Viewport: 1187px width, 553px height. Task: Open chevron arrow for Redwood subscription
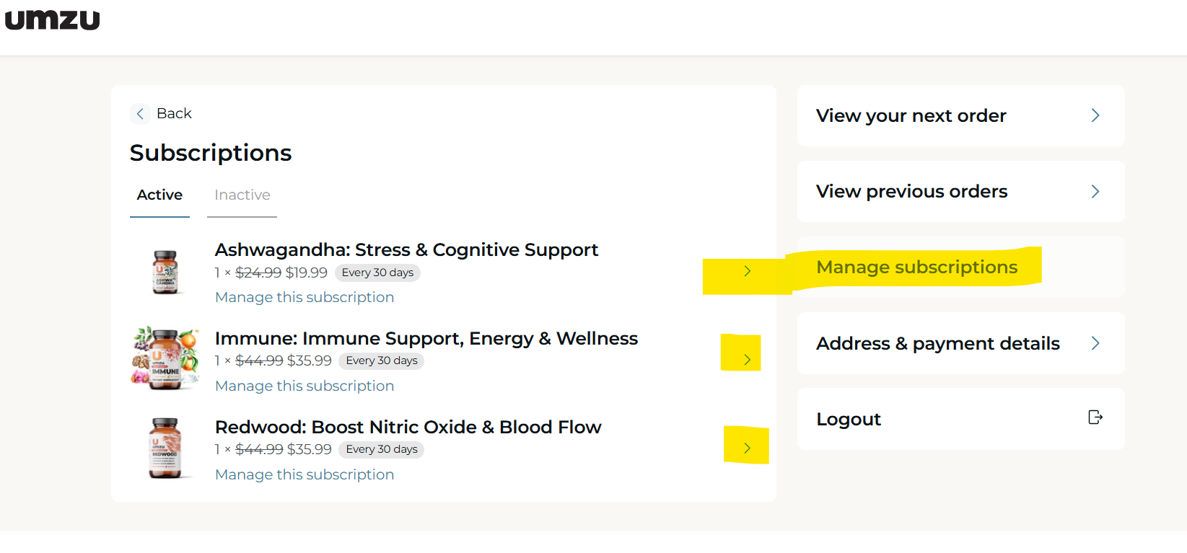(748, 448)
